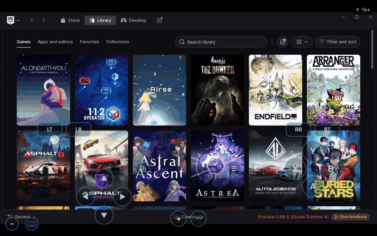Image resolution: width=377 pixels, height=236 pixels.
Task: Open the on-screen keyboard overlay button
Action: click(32, 224)
